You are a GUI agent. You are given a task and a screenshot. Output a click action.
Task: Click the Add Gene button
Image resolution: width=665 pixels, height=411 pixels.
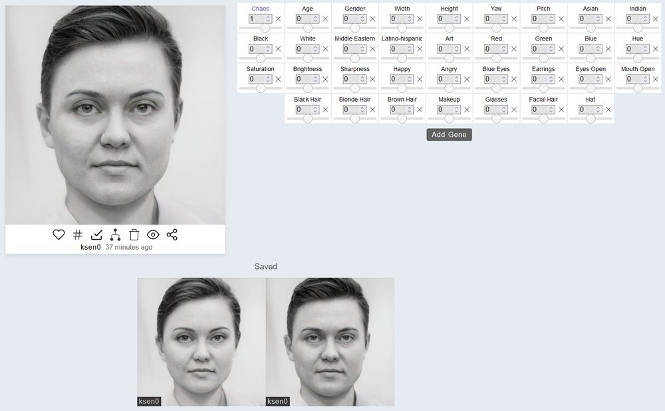pos(449,135)
